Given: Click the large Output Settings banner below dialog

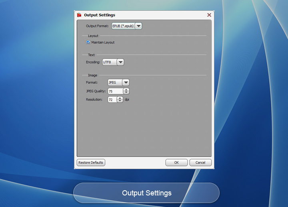Looking at the screenshot, I should click(146, 193).
